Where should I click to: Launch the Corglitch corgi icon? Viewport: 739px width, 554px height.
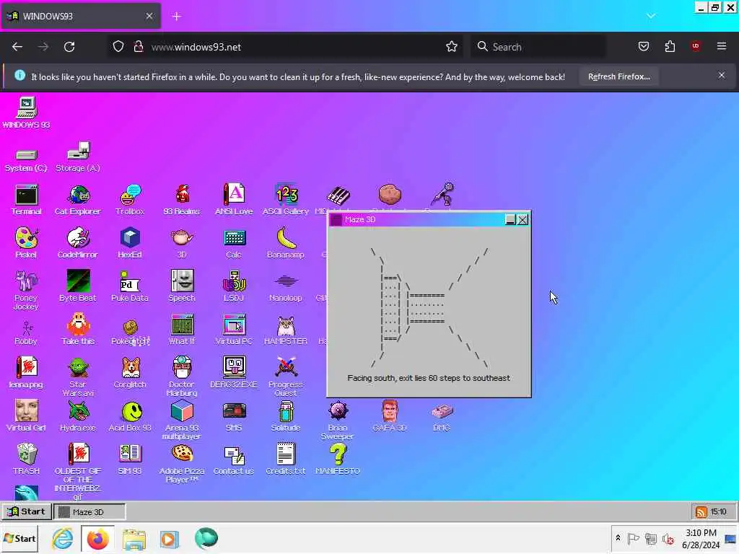coord(130,373)
